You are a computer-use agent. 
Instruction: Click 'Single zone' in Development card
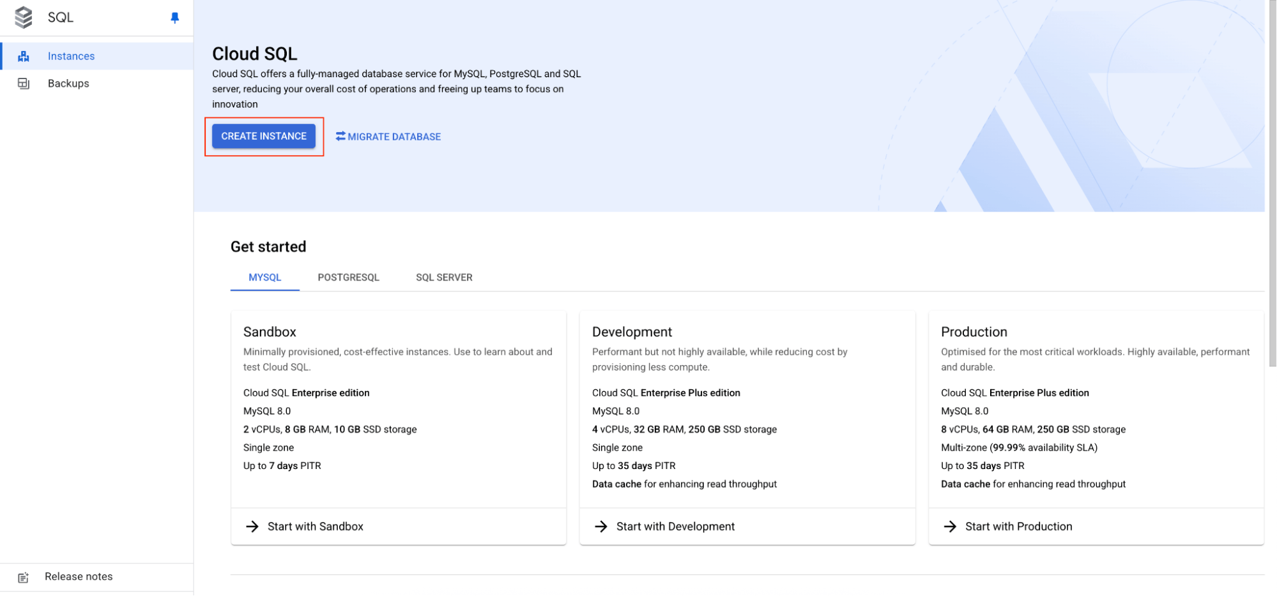[617, 447]
